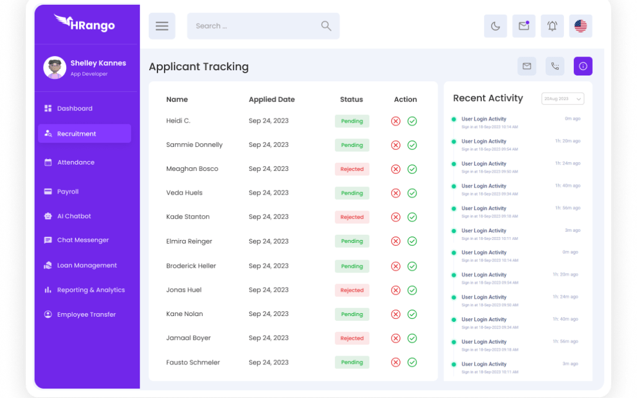Viewport: 637px width, 398px height.
Task: Open Dashboard in the sidebar
Action: [74, 108]
